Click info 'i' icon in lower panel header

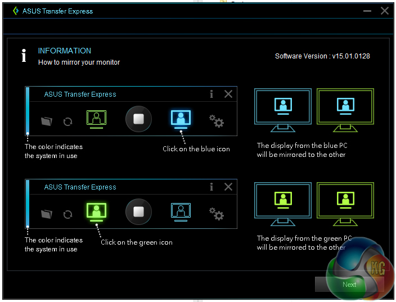[211, 187]
